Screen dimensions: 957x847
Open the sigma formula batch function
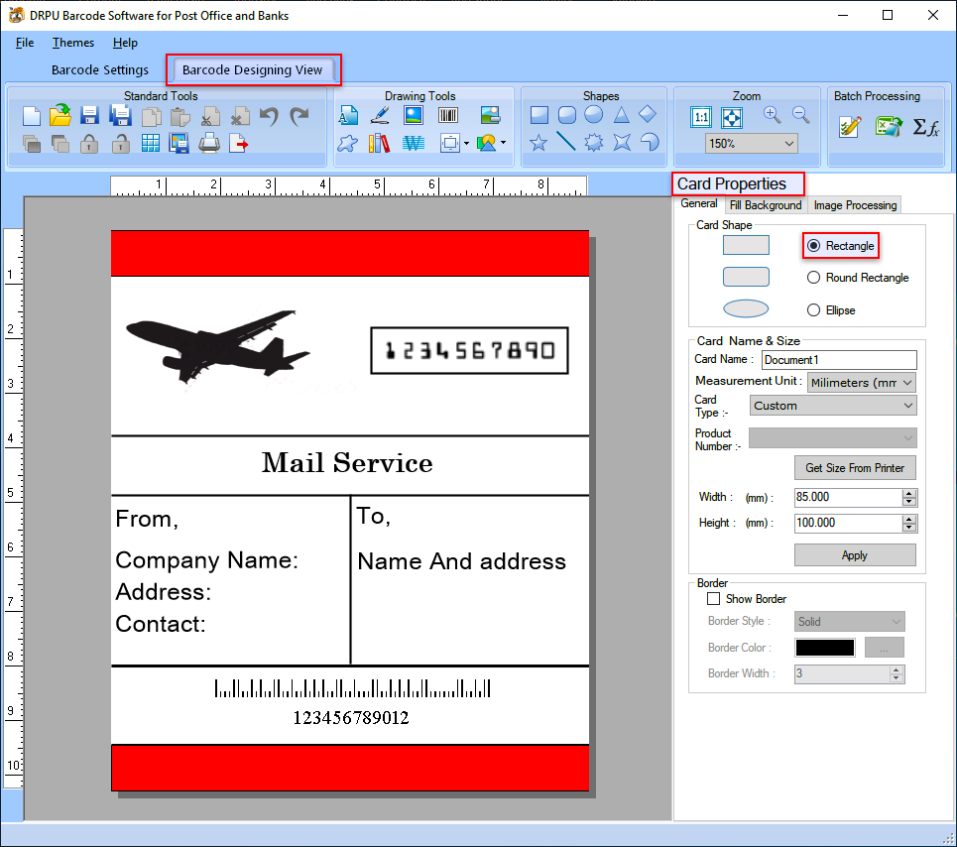tap(926, 127)
